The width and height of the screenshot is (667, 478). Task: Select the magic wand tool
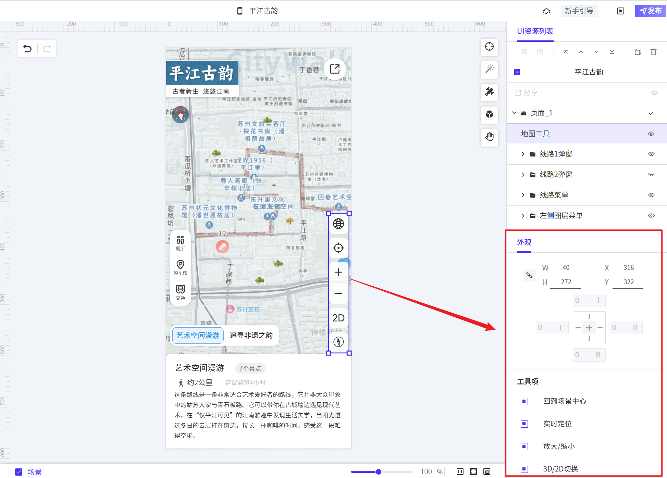pyautogui.click(x=489, y=69)
